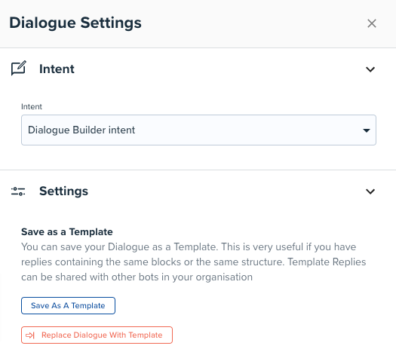Image resolution: width=396 pixels, height=355 pixels.
Task: Click the arrow icon in the Replace Dialogue button
Action: click(x=30, y=335)
